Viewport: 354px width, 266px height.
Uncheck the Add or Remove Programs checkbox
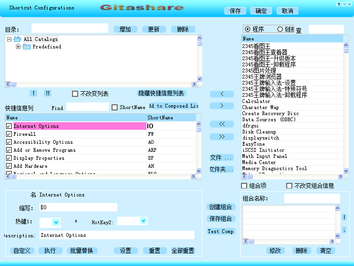[9, 150]
